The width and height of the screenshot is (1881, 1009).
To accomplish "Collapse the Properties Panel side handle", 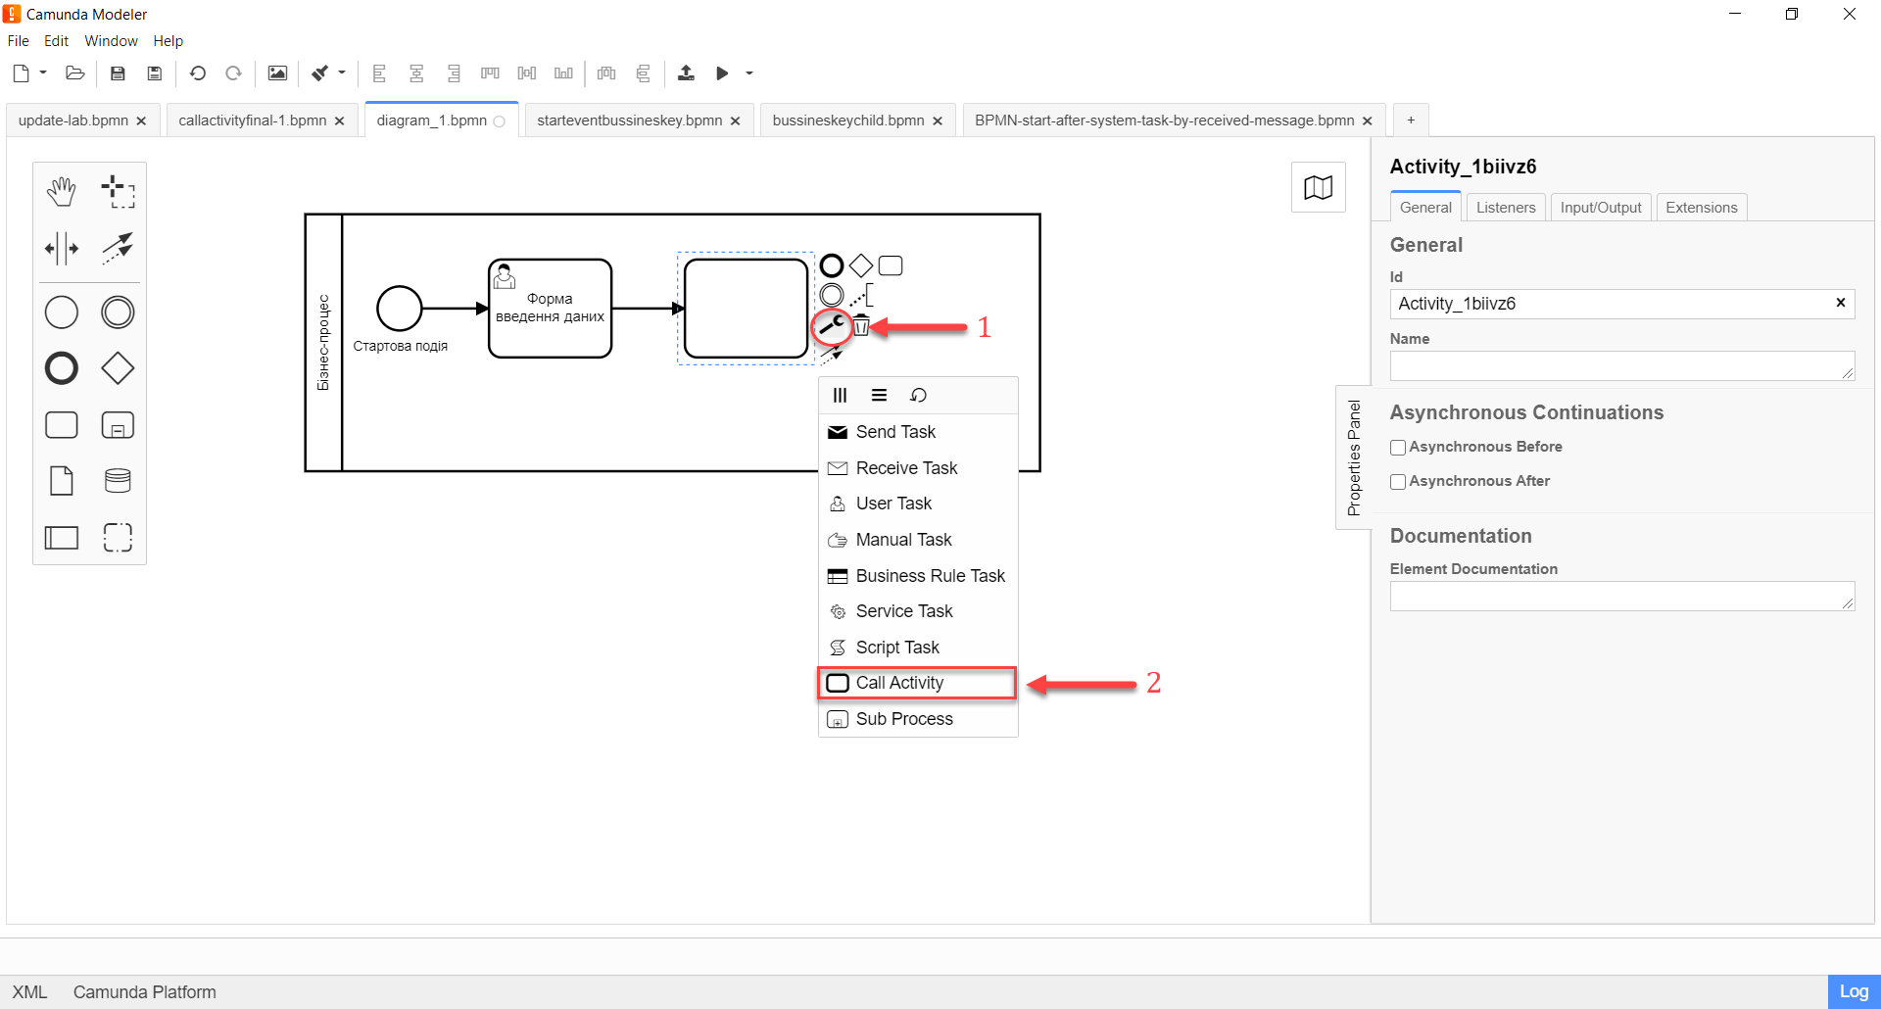I will (1354, 457).
